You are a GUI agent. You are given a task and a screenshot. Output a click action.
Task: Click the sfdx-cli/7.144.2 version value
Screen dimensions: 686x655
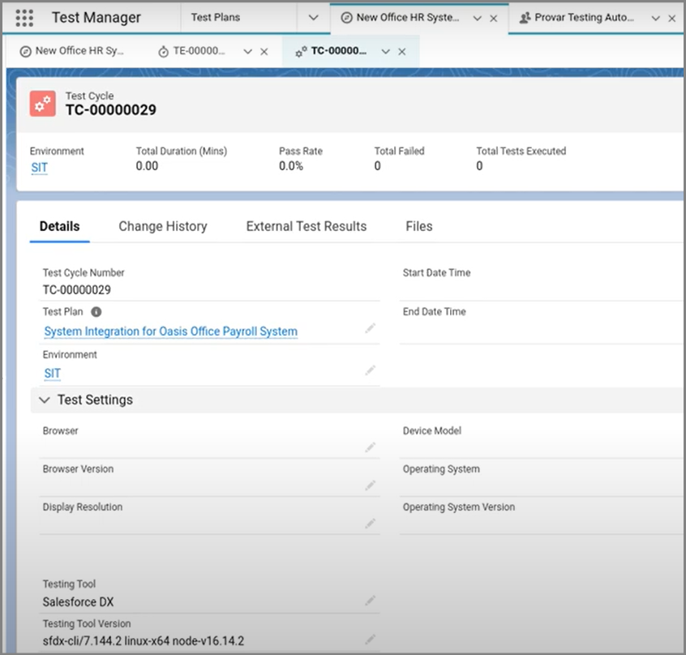pos(143,641)
